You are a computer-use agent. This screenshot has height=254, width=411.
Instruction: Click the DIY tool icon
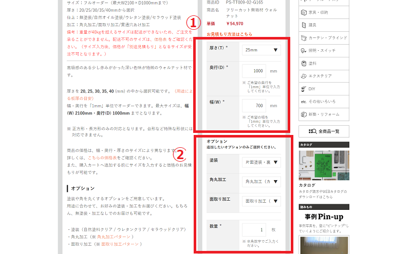pyautogui.click(x=304, y=89)
